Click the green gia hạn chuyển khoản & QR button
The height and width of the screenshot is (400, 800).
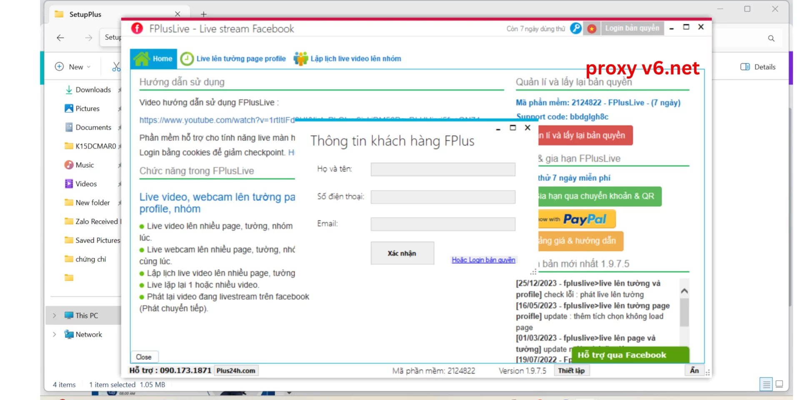point(600,196)
